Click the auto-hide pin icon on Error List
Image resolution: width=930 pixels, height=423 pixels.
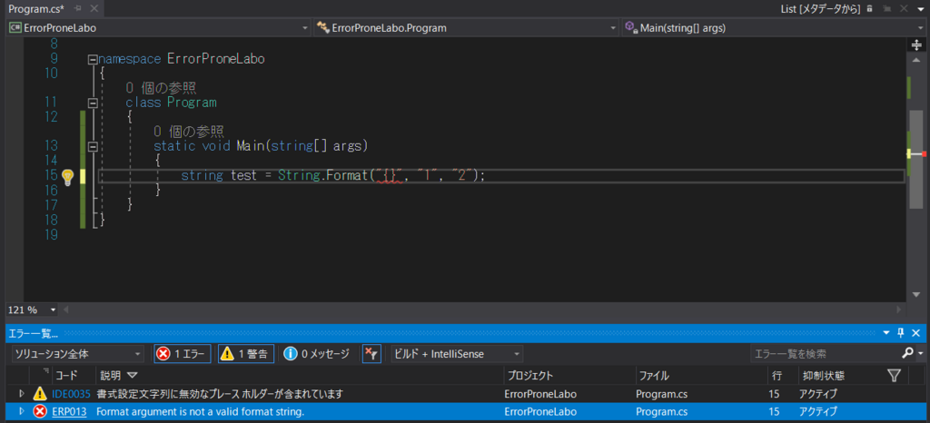pyautogui.click(x=901, y=333)
